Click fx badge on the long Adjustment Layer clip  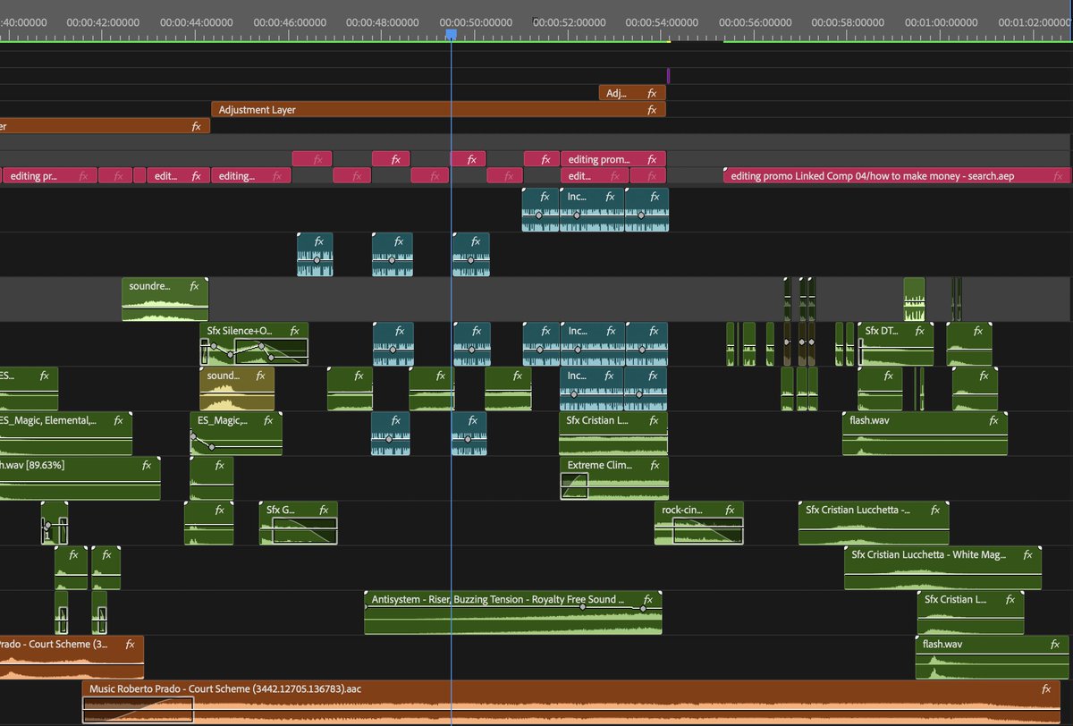point(652,110)
